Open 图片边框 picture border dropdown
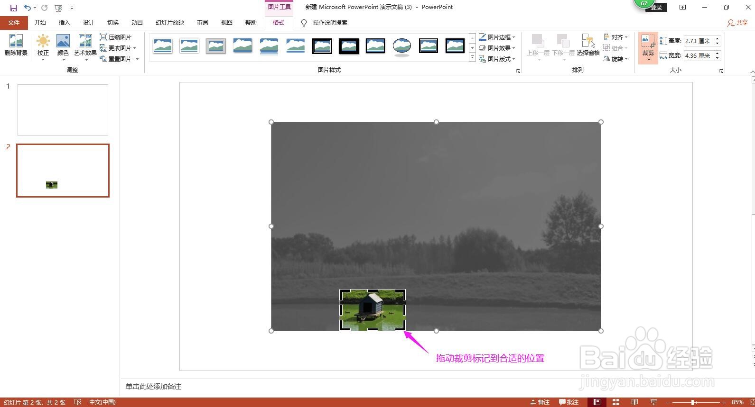755x407 pixels. [x=497, y=37]
